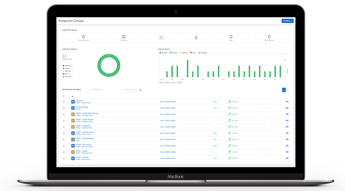
Task: Click Success status icon in AD Server row
Action: 229,102
